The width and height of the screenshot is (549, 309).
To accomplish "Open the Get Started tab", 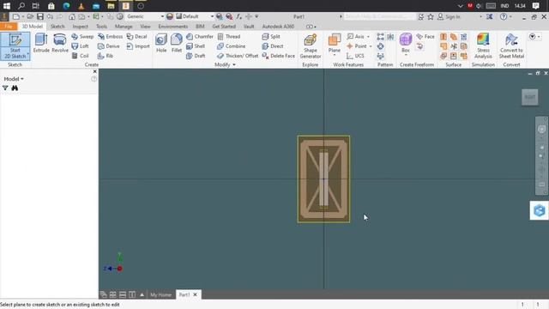I will click(x=224, y=27).
